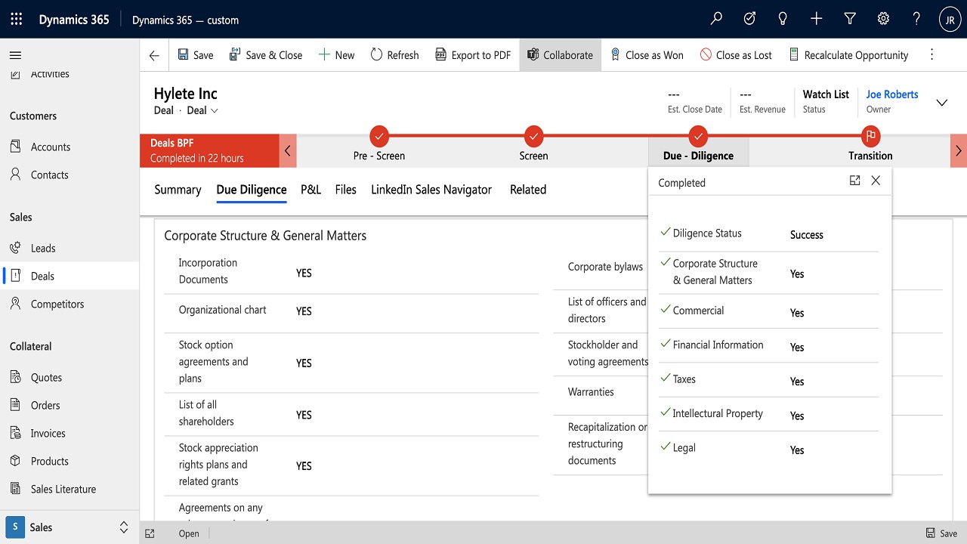
Task: Create a New record
Action: [x=336, y=55]
